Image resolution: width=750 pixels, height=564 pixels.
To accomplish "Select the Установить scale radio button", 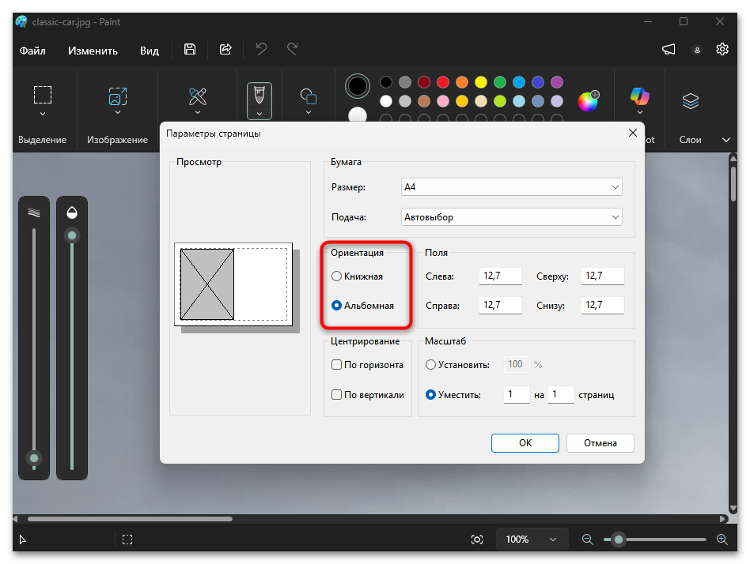I will [430, 365].
